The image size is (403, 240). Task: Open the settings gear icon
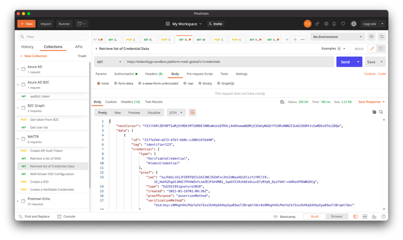pyautogui.click(x=326, y=24)
